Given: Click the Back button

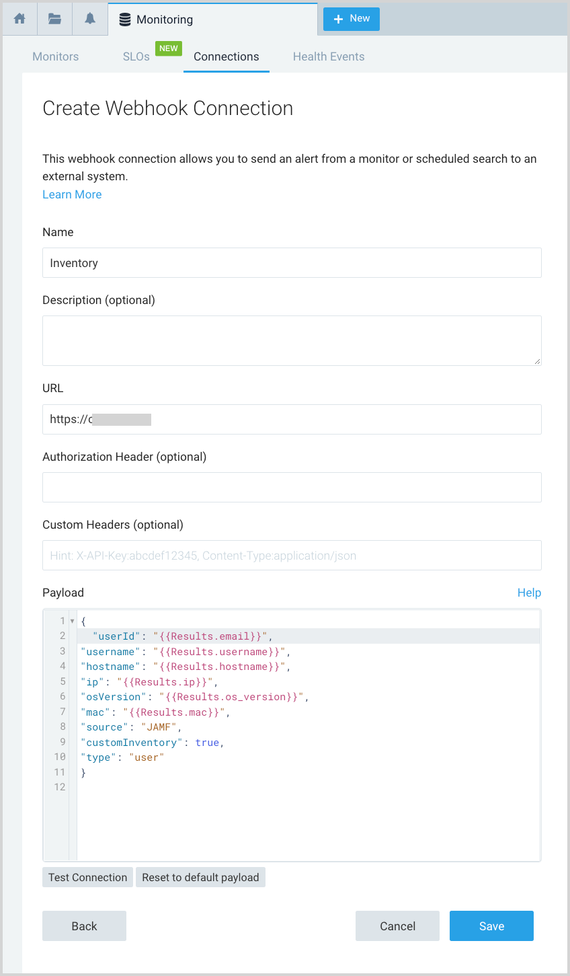Looking at the screenshot, I should (84, 926).
